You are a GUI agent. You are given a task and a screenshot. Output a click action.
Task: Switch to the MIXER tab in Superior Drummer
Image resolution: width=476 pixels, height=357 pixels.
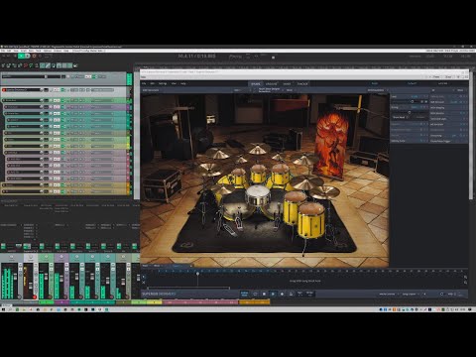[x=287, y=84]
